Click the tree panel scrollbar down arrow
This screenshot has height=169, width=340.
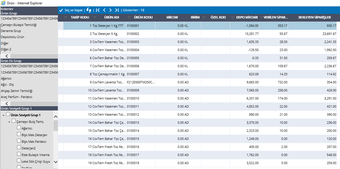pyautogui.click(x=56, y=162)
